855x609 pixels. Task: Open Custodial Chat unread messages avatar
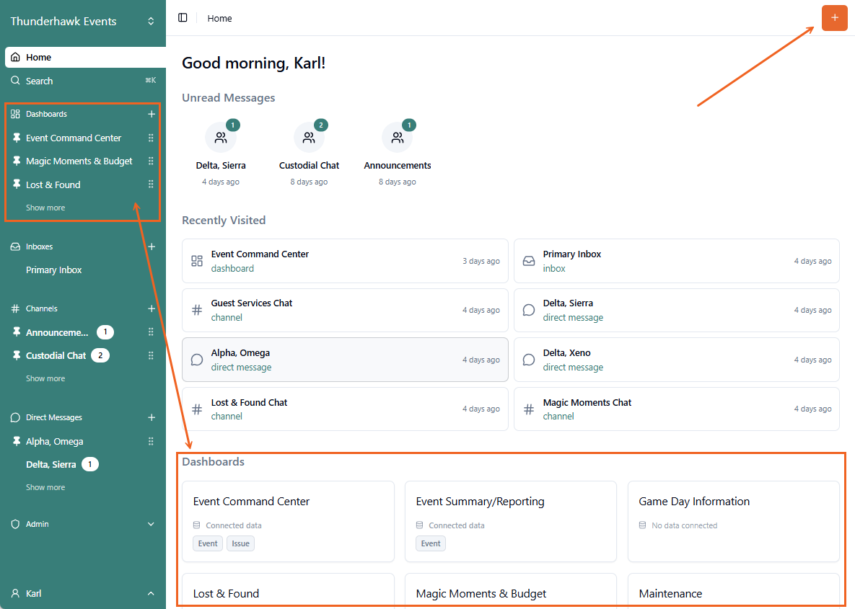coord(309,138)
